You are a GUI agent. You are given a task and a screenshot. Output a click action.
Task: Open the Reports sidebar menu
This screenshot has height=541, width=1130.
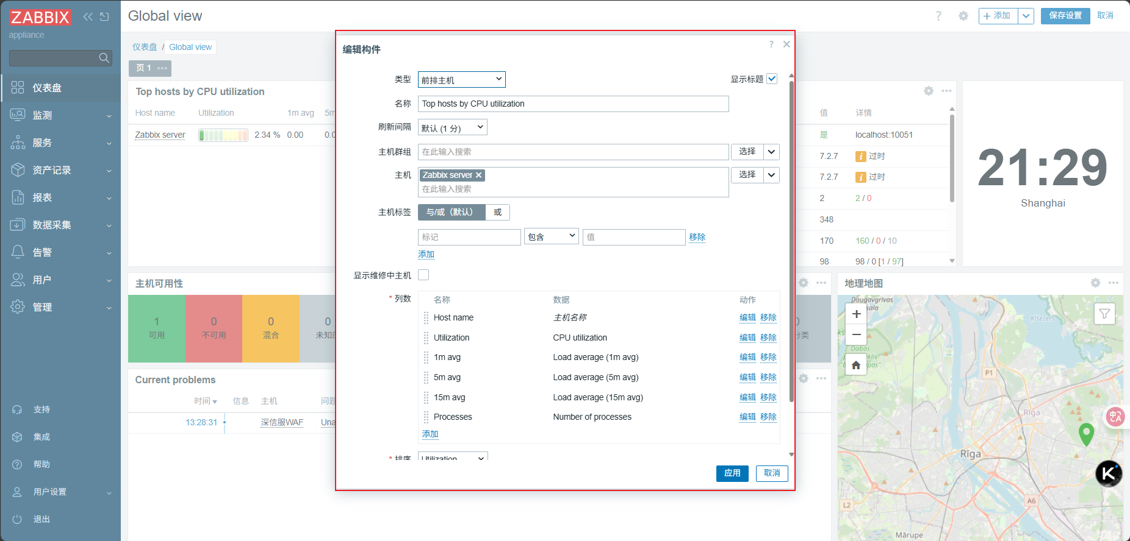click(x=61, y=197)
